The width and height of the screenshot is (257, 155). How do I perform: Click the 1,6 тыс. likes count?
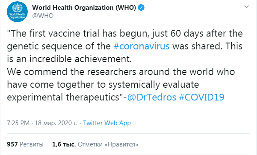[64, 144]
